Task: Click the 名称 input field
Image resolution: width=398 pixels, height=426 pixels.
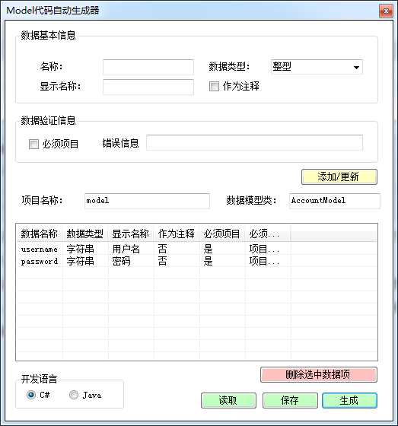Action: (148, 67)
